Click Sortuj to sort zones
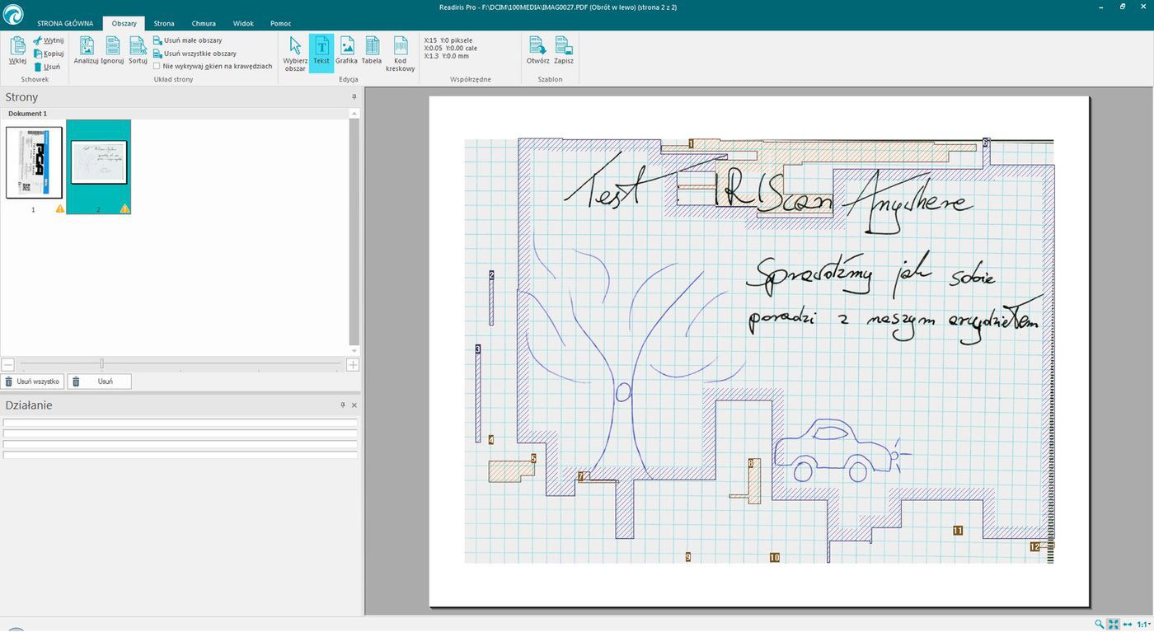 coord(138,50)
